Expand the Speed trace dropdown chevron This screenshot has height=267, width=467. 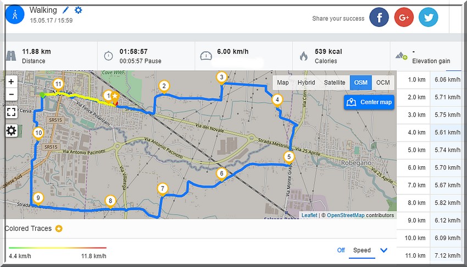tap(383, 250)
